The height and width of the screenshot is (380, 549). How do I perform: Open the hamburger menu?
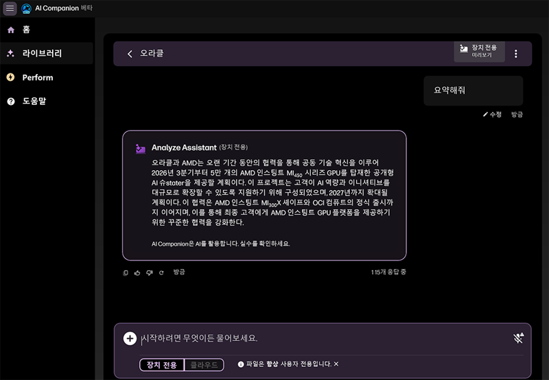click(x=10, y=8)
